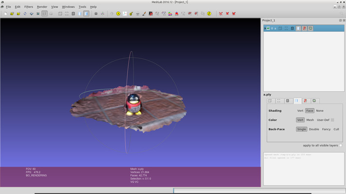Toggle Wireframe rendering mode in toolbar
346x194 pixels.
[x=73, y=14]
